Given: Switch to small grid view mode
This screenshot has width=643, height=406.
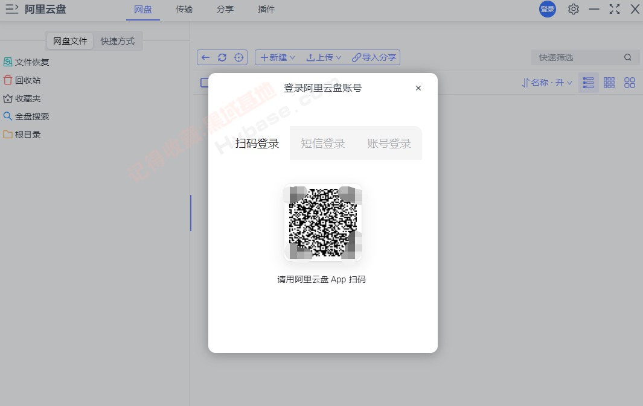Looking at the screenshot, I should pos(609,83).
